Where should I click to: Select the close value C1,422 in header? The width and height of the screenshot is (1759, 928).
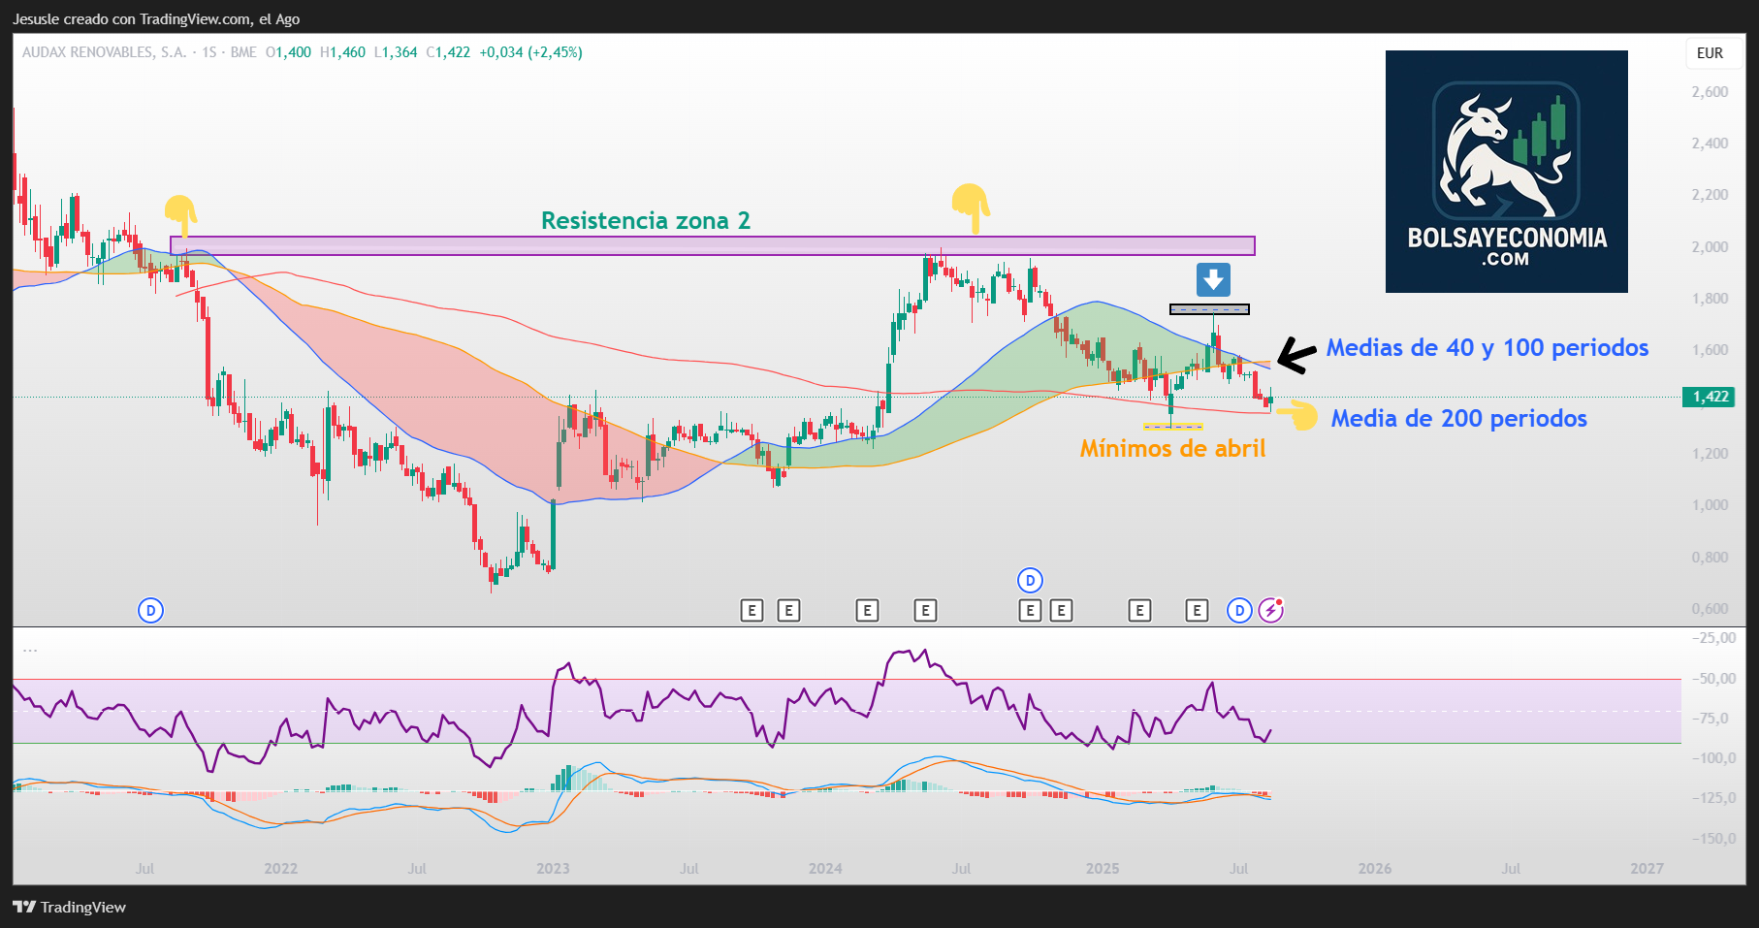(448, 52)
